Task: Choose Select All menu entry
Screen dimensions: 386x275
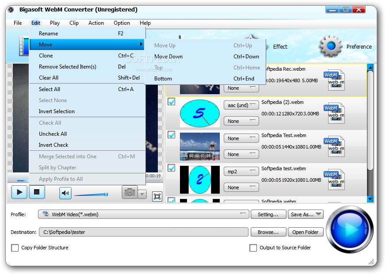Action: (87, 89)
